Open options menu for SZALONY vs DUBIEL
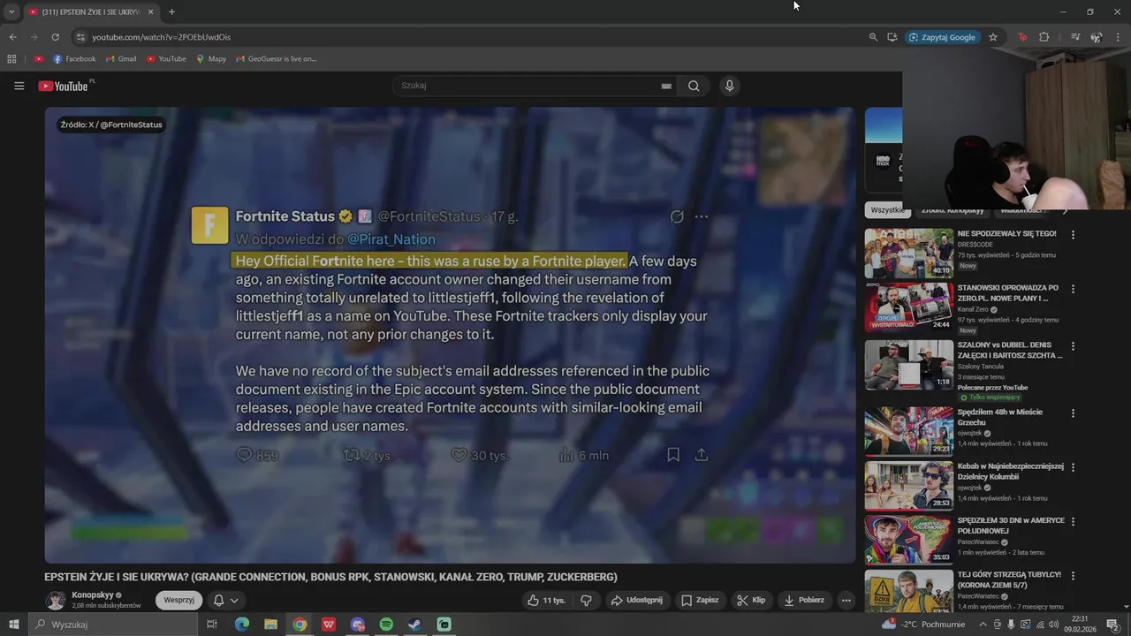Screen dimensions: 1131x636 (x=1073, y=345)
